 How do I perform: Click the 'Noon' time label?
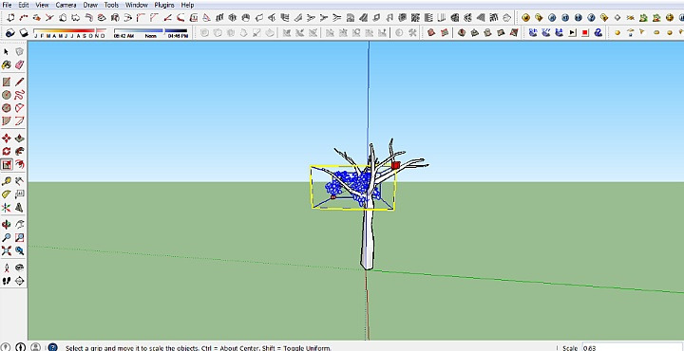(x=151, y=36)
